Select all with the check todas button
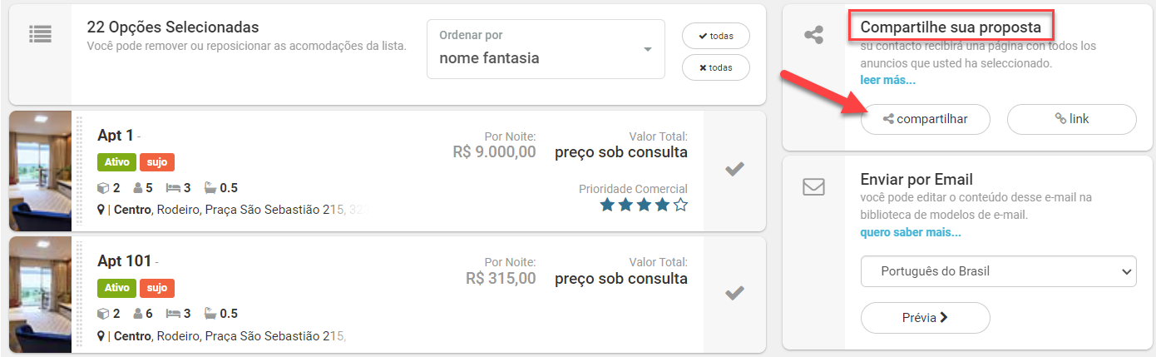Screen dimensions: 1156x357 pos(715,36)
